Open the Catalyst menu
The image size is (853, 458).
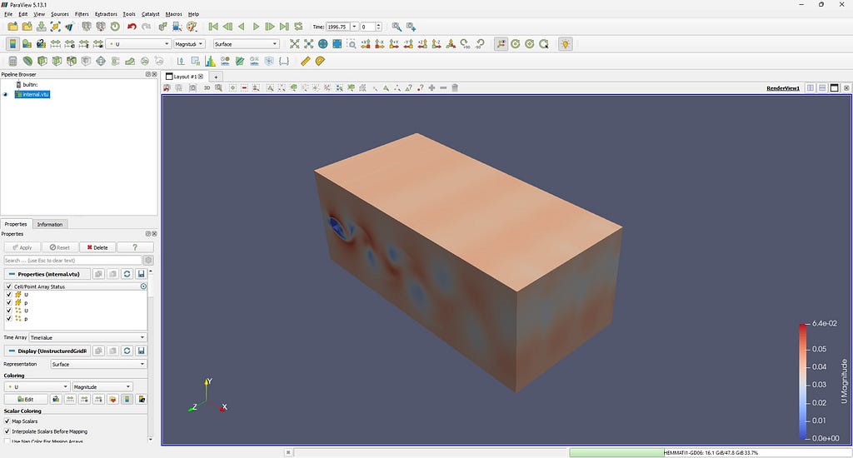151,14
